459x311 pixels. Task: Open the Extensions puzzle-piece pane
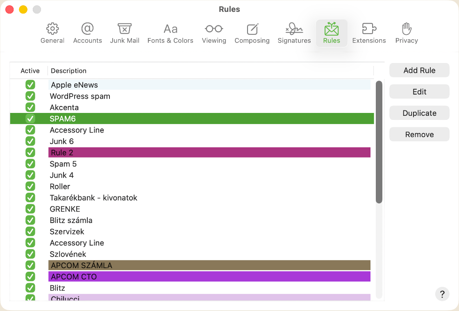pos(369,33)
